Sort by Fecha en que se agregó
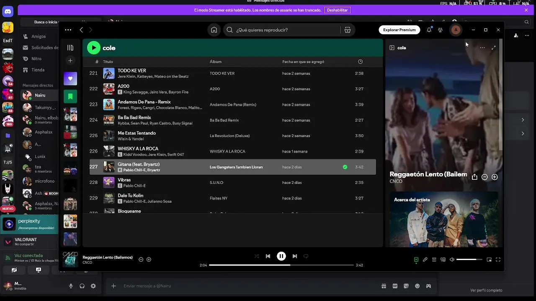This screenshot has height=301, width=536. pos(303,61)
